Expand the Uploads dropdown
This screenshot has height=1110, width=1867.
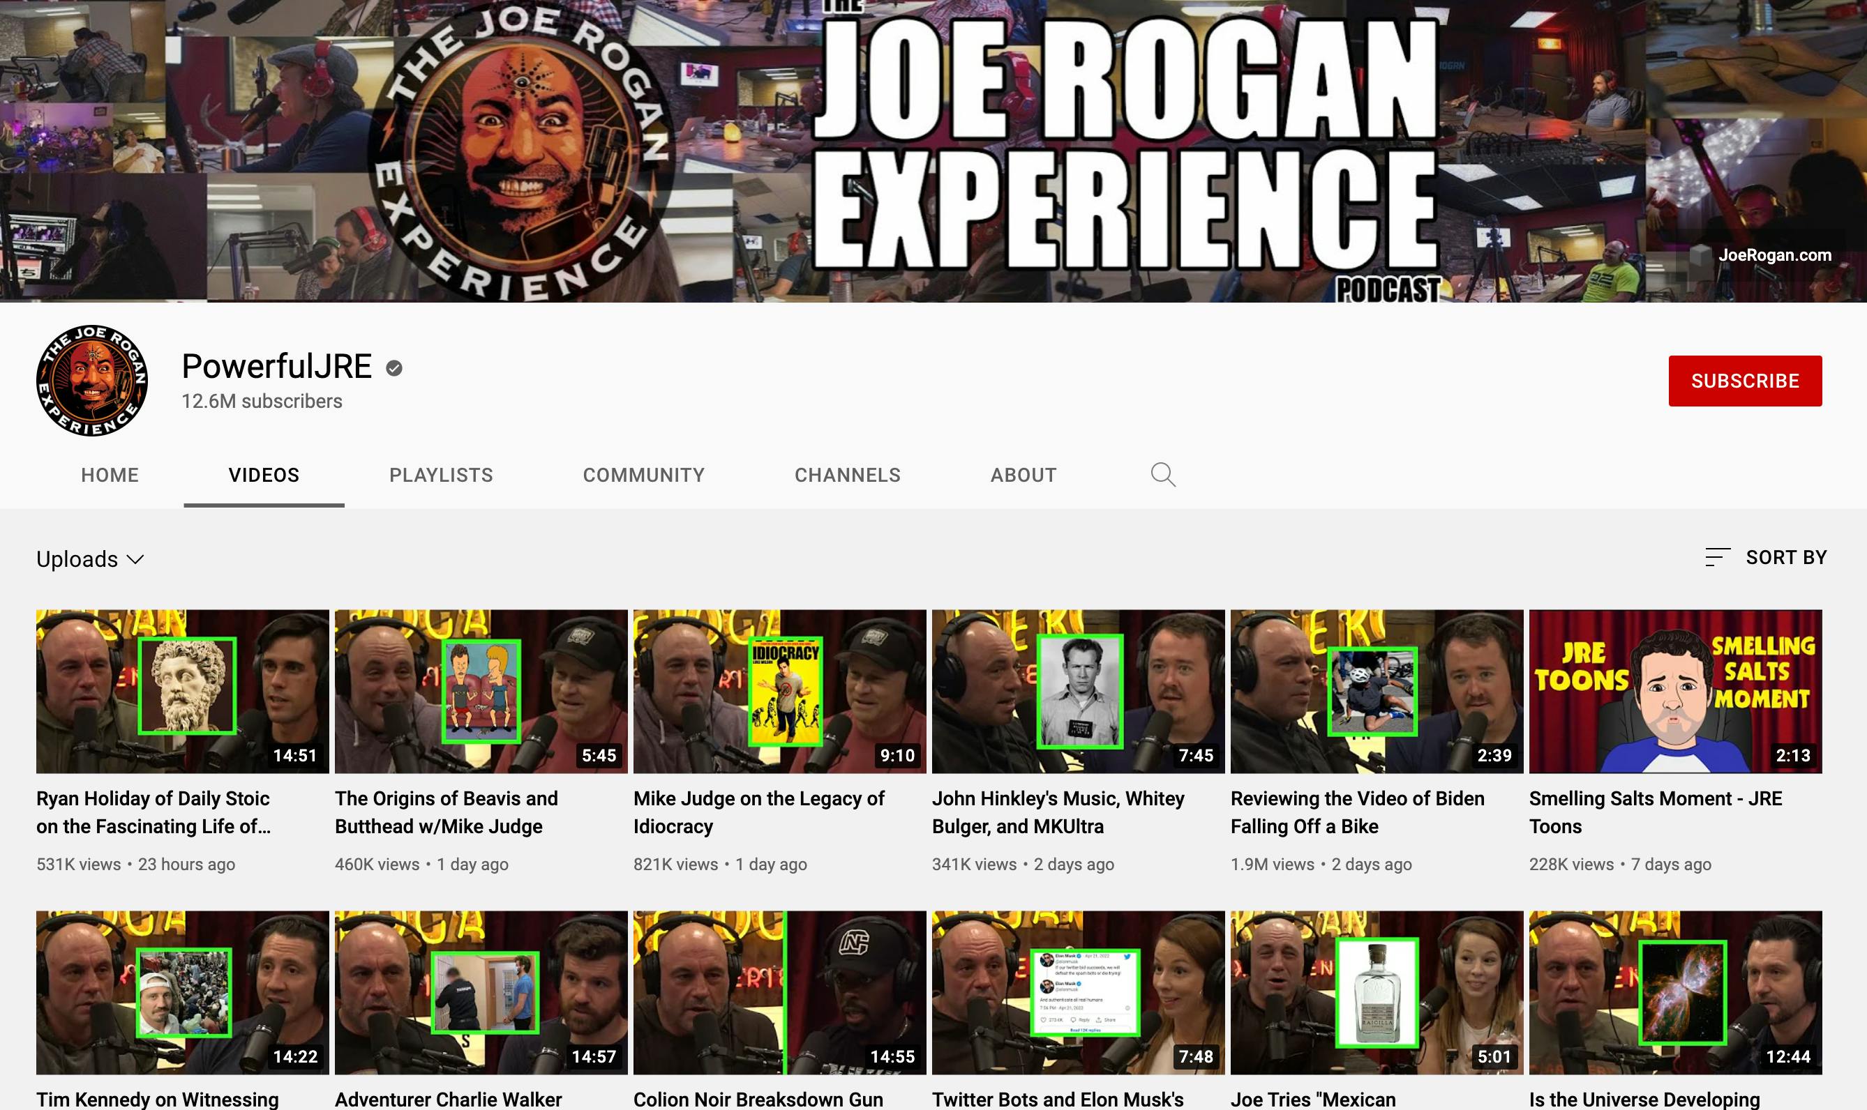pyautogui.click(x=91, y=558)
